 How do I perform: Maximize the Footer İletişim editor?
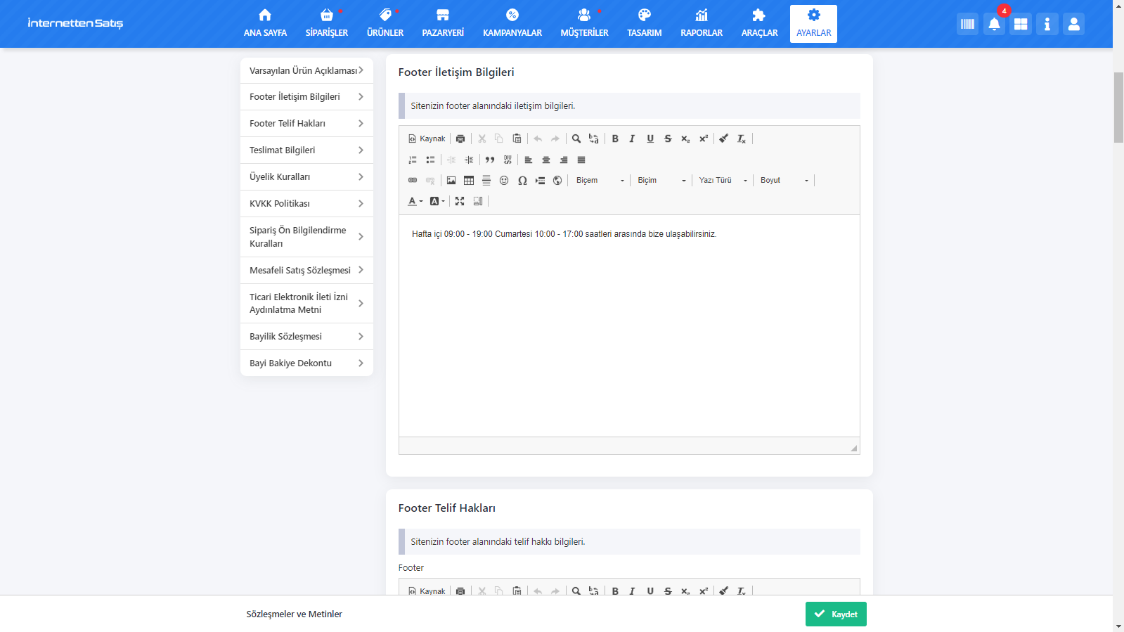point(460,201)
